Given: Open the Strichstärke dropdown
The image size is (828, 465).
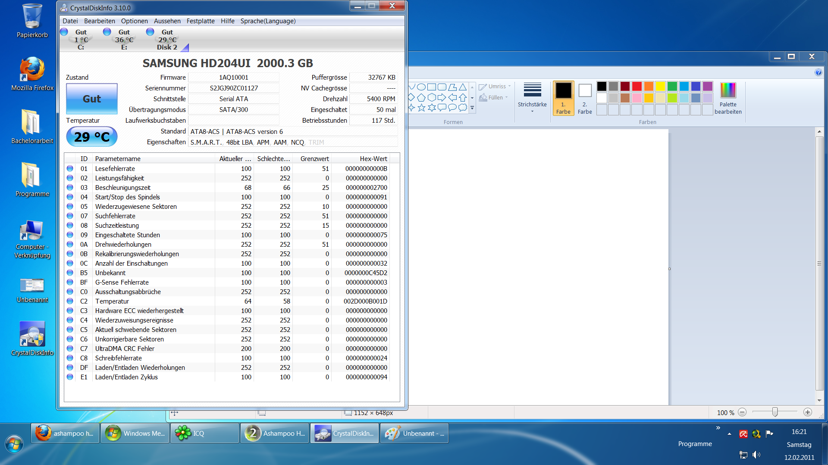Looking at the screenshot, I should coord(532,98).
